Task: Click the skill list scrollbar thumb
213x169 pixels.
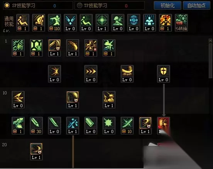Action: tap(210, 61)
